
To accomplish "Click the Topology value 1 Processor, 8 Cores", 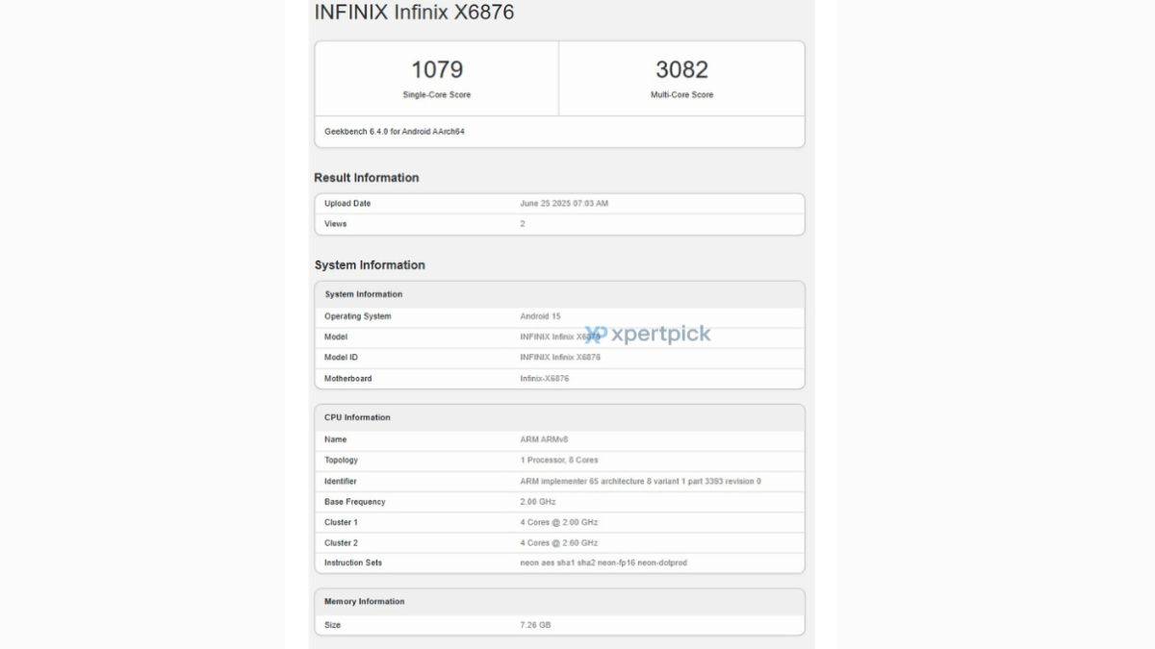I will pos(559,461).
